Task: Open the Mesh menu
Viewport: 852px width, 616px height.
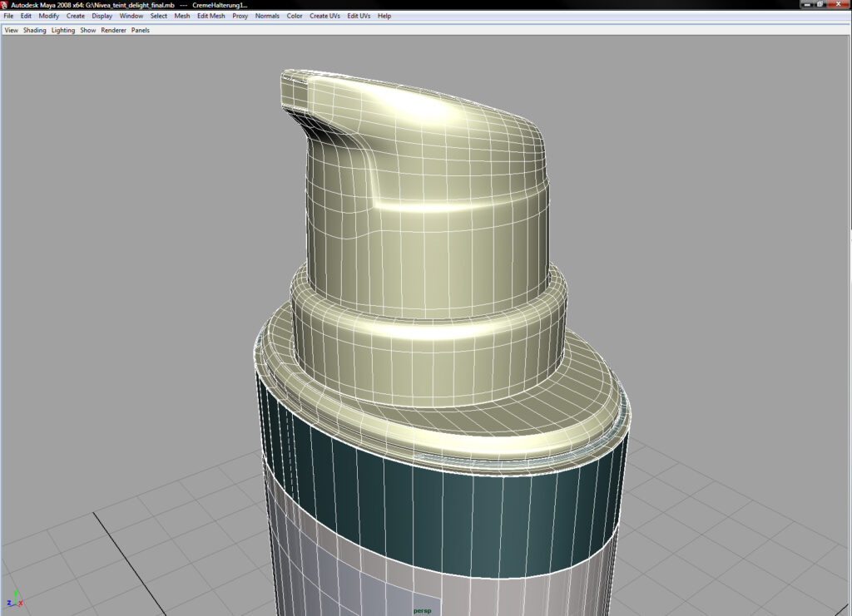Action: [182, 16]
